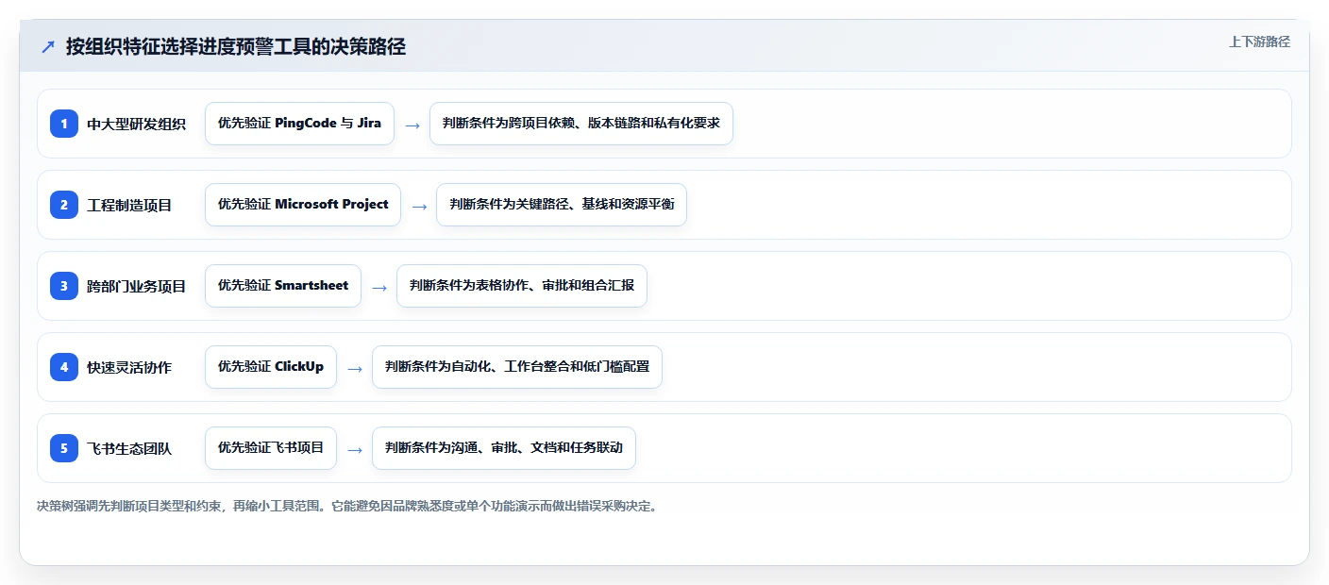The height and width of the screenshot is (585, 1329).
Task: Open the 优先验证 Smartsheet box
Action: [x=283, y=286]
